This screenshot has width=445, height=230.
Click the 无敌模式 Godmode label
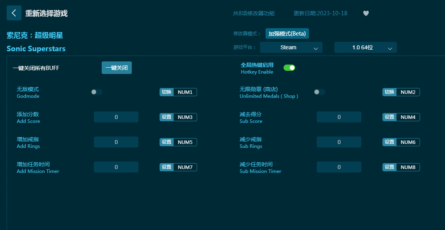click(x=28, y=93)
